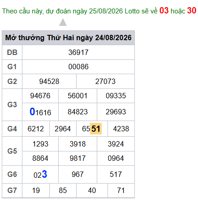Click G7 number 40

coord(92,190)
